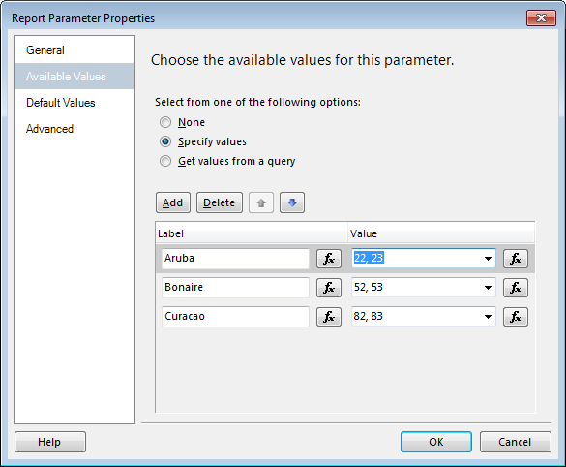Delete the selected value row

[x=220, y=202]
